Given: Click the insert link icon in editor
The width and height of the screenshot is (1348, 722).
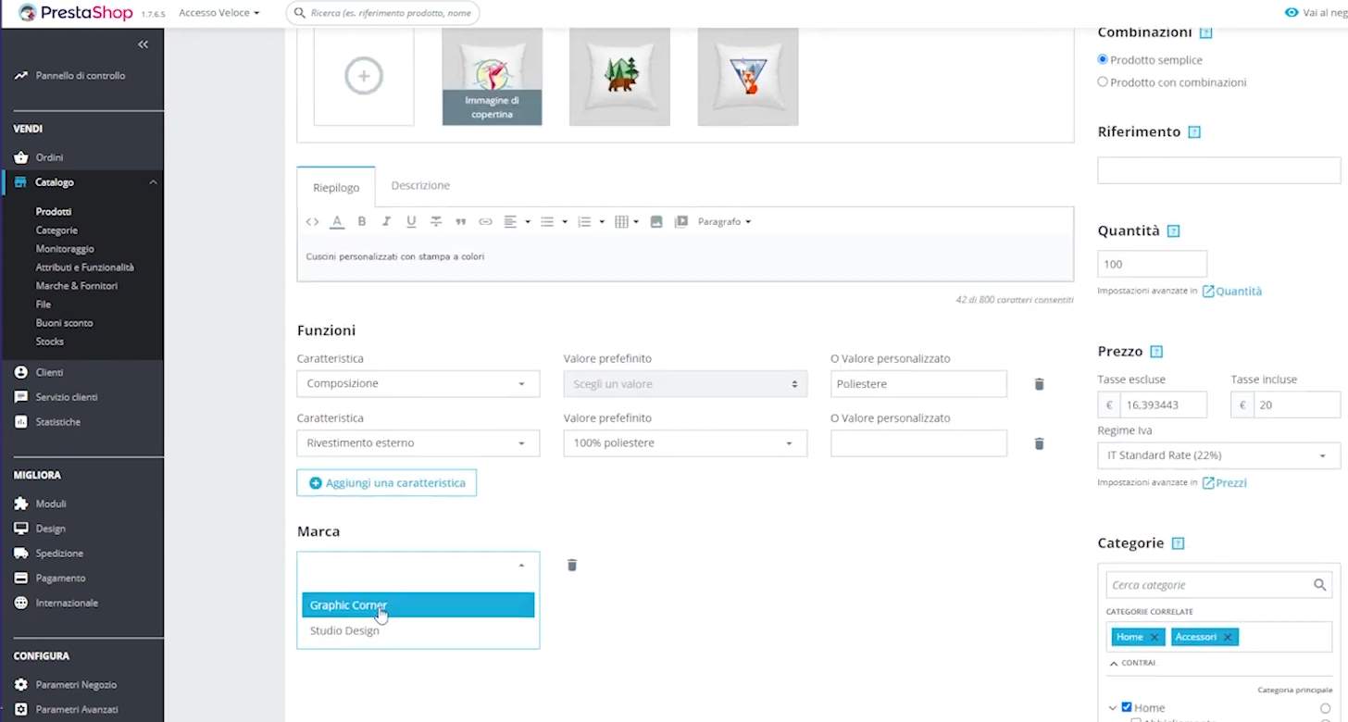Looking at the screenshot, I should (x=485, y=222).
